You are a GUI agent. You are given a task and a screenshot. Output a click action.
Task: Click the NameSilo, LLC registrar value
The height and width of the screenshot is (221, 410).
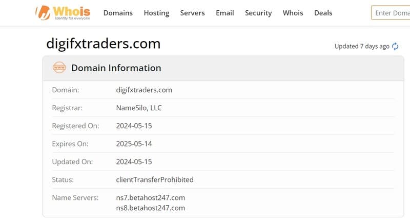point(139,108)
